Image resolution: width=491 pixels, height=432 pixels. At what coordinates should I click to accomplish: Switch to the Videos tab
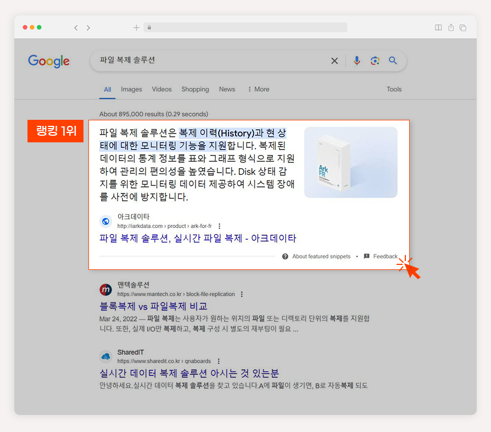click(161, 89)
